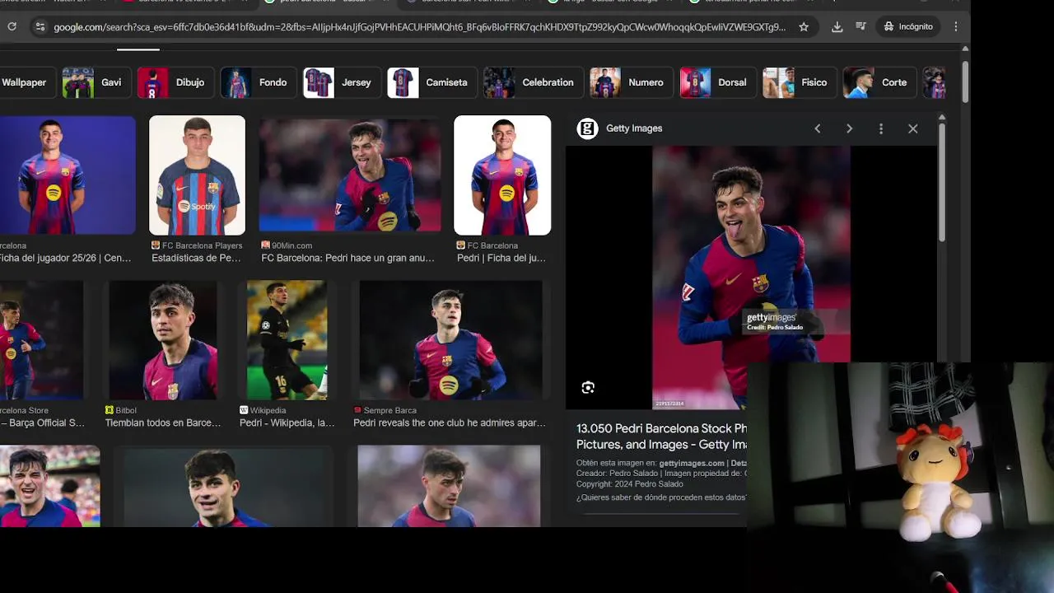The height and width of the screenshot is (593, 1054).
Task: Click 'Pedri reveals the one club he admires' title
Action: [x=449, y=423]
